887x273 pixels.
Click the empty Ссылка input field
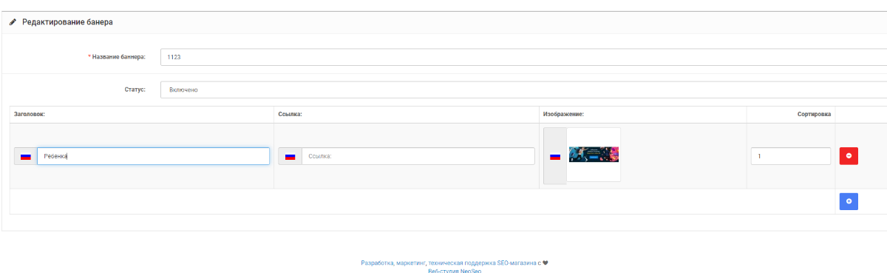pyautogui.click(x=418, y=156)
